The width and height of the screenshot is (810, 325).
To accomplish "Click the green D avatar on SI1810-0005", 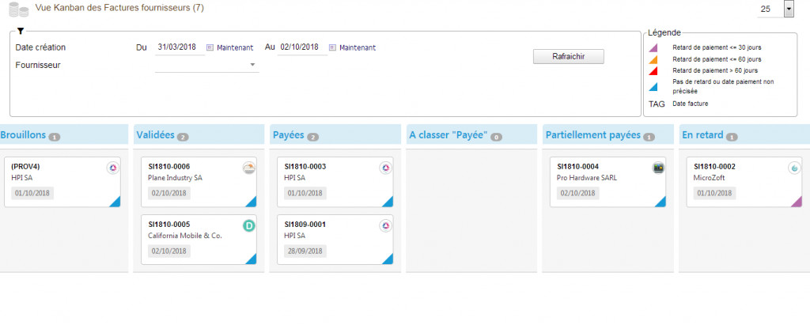I will pyautogui.click(x=249, y=225).
